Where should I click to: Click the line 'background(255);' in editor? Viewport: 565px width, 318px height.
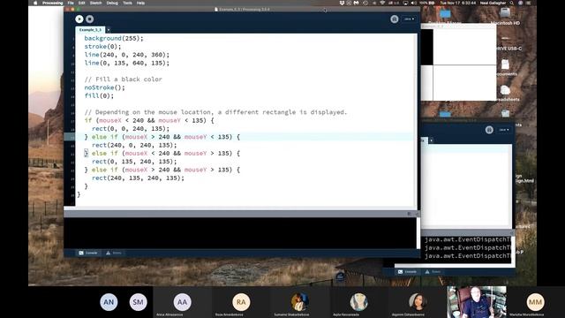(114, 38)
